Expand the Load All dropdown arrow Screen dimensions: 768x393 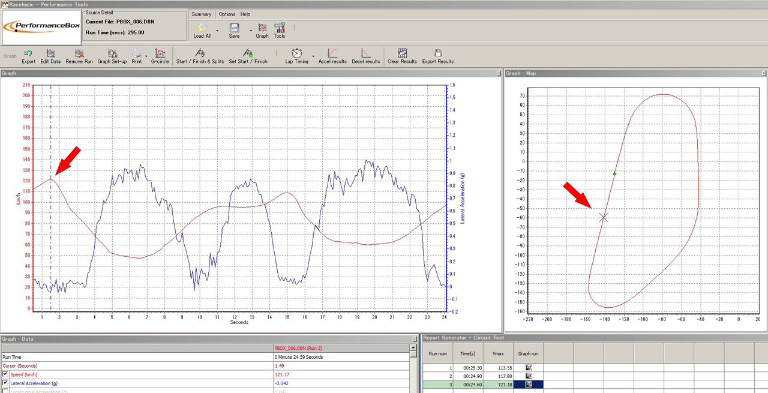(217, 31)
